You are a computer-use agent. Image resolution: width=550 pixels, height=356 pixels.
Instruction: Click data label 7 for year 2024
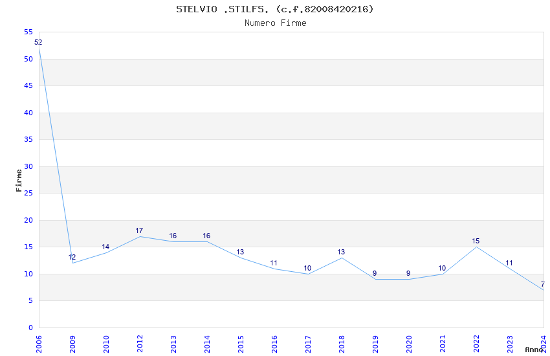[543, 284]
